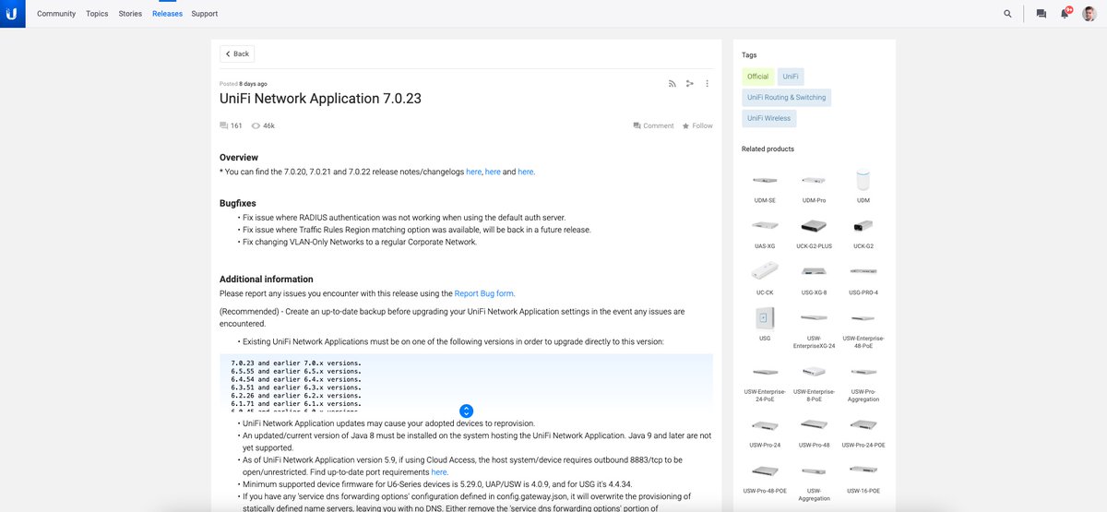
Task: Open the Ubiquiti logo home icon
Action: (12, 14)
